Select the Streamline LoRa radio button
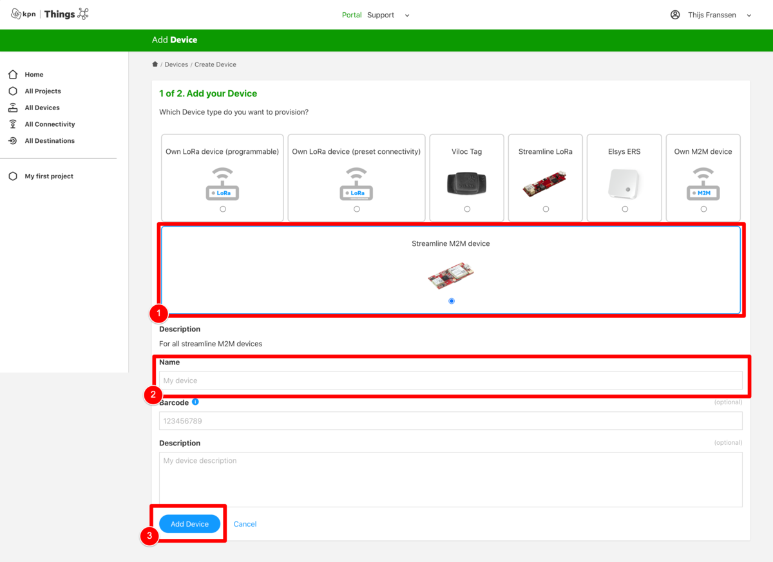Screen dimensions: 773x562 pos(546,209)
